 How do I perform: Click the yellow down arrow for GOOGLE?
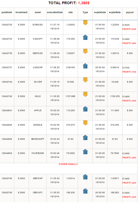click(85, 123)
